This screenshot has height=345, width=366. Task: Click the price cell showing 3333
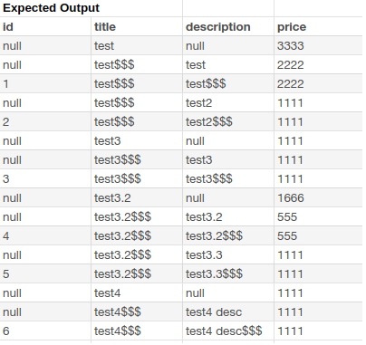pyautogui.click(x=318, y=46)
